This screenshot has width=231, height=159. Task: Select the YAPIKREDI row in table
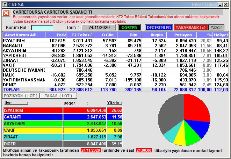[115, 55]
